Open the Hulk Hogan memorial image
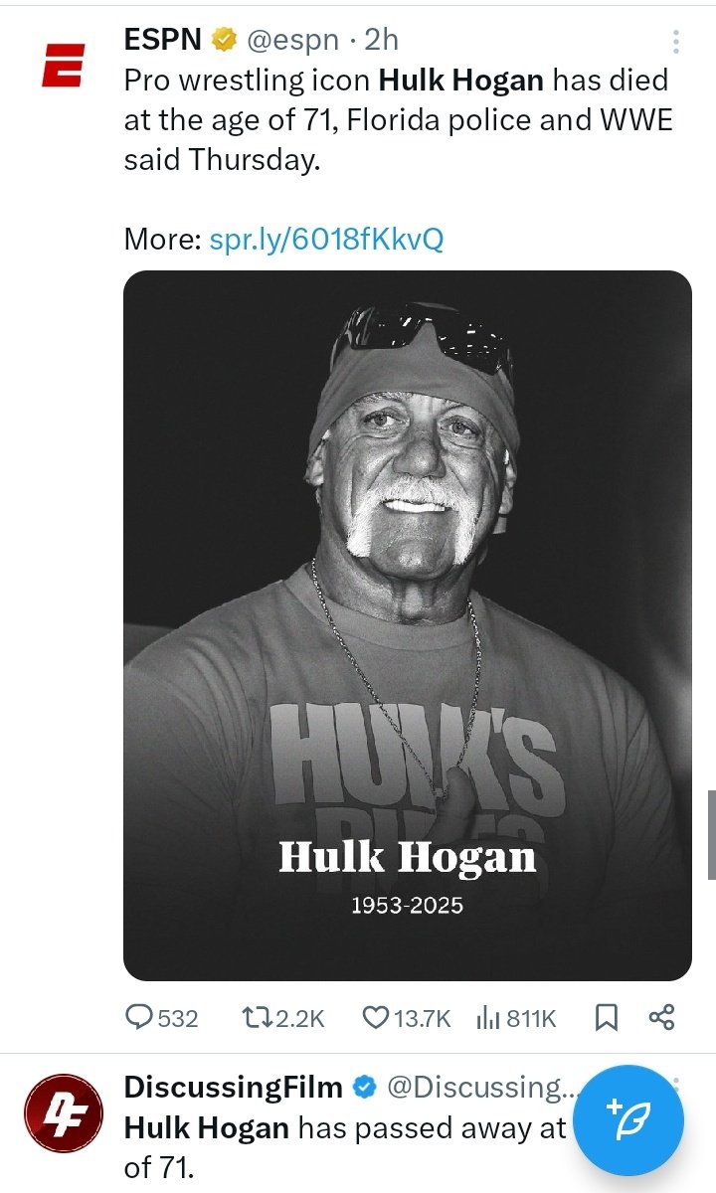Screen dimensions: 716x1193 (408, 626)
